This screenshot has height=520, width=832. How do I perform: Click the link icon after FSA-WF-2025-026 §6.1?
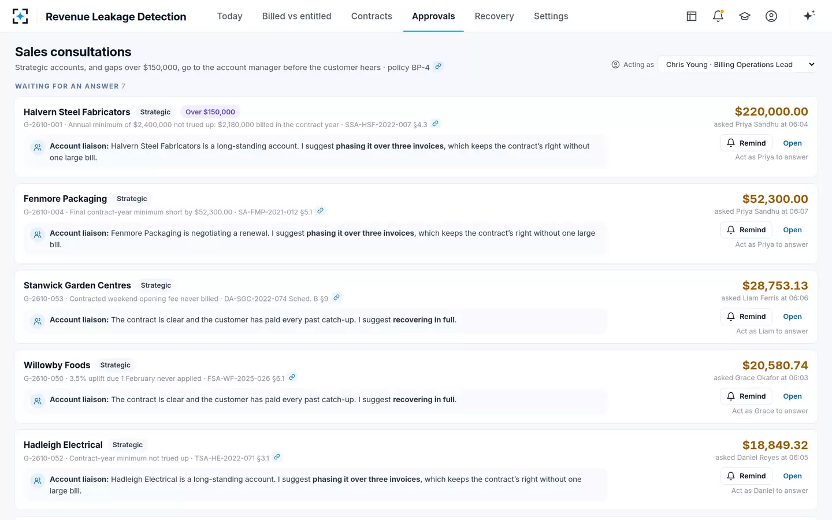[292, 377]
